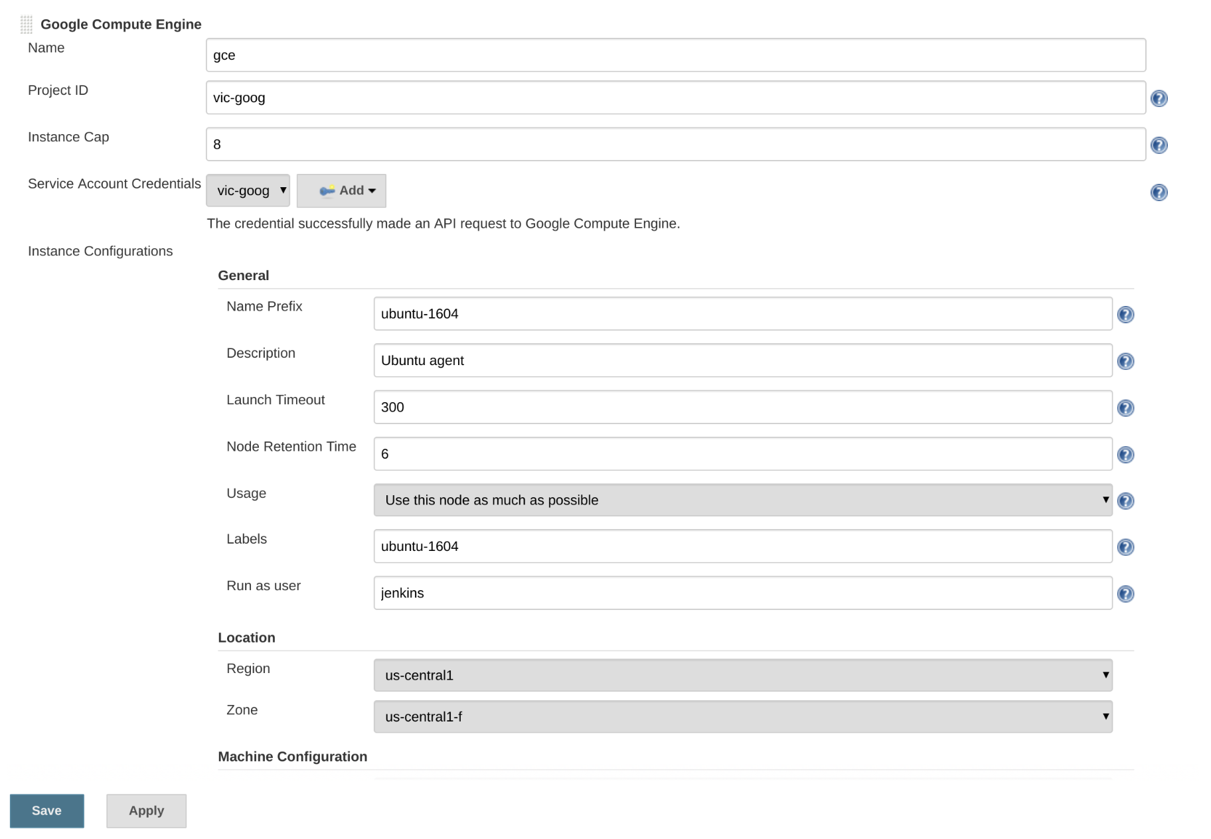
Task: Click the Machine Configuration heading
Action: [x=292, y=757]
